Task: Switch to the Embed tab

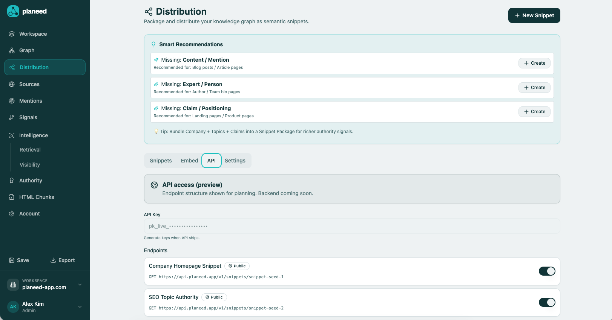Action: tap(189, 161)
